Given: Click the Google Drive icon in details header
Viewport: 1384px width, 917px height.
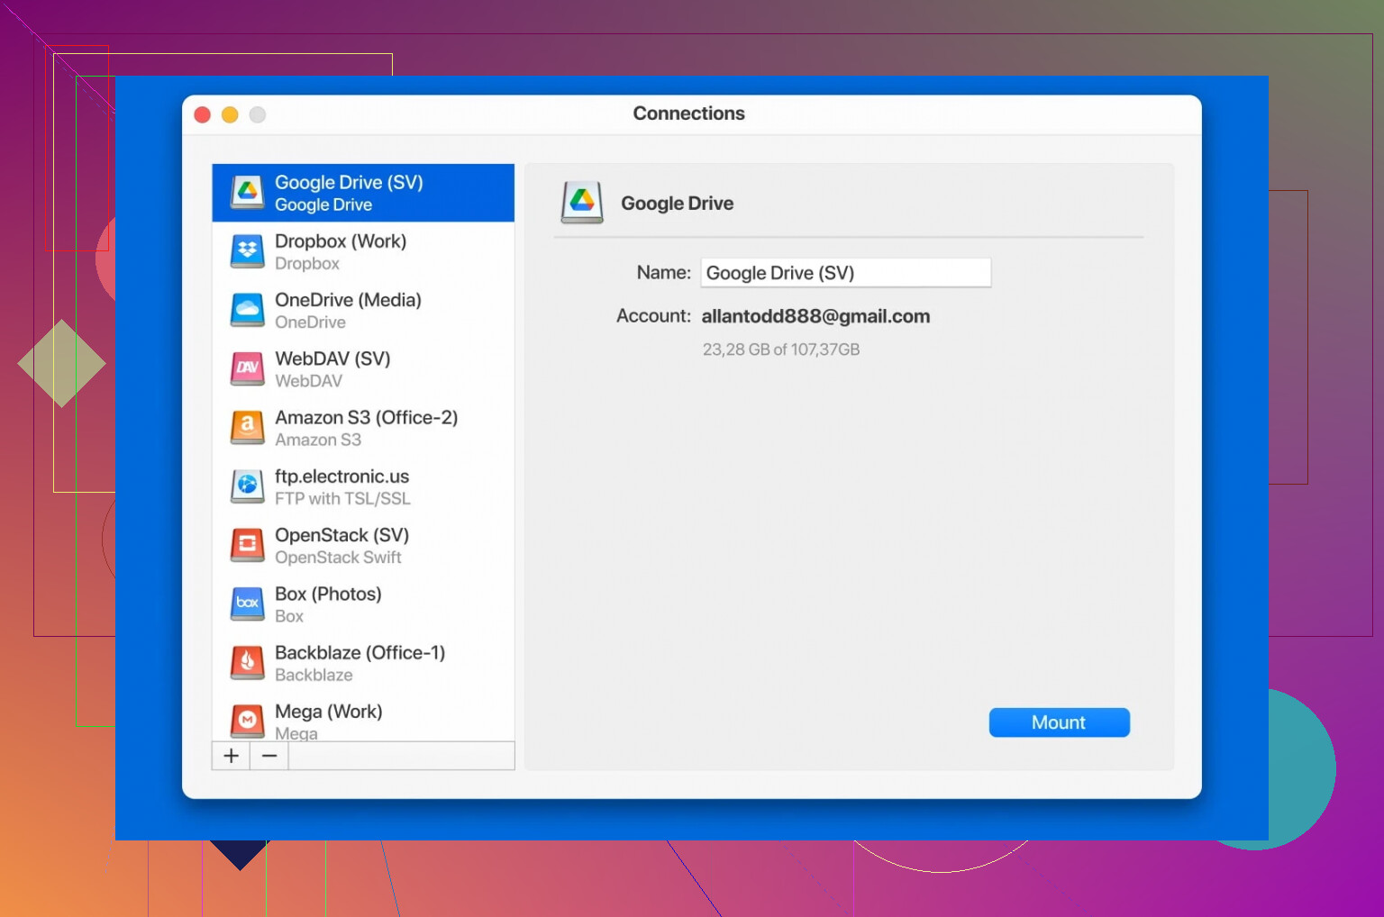Looking at the screenshot, I should pos(582,202).
